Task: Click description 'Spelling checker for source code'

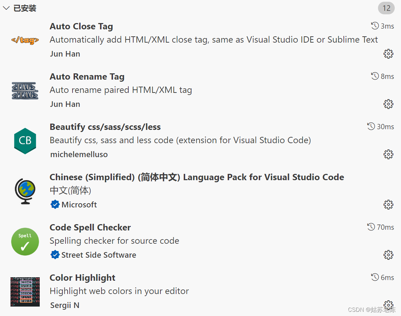Action: click(114, 241)
